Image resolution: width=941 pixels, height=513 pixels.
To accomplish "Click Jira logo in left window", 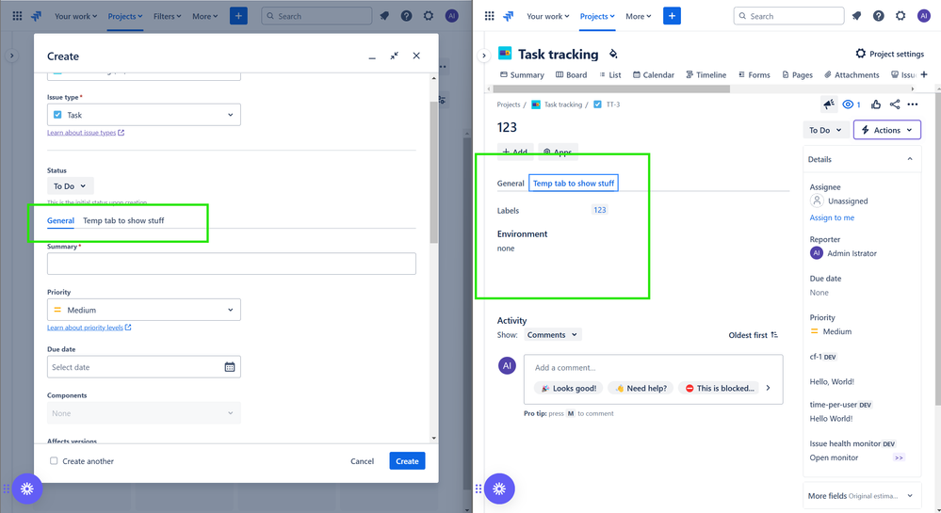I will click(37, 16).
